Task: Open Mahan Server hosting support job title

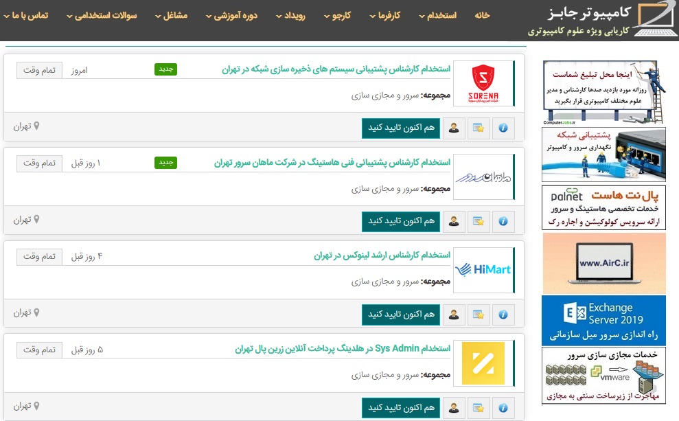Action: (x=332, y=163)
